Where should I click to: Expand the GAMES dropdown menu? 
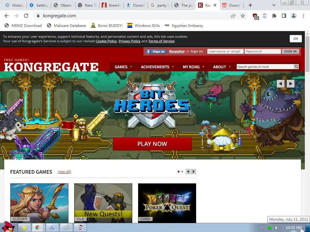point(123,67)
